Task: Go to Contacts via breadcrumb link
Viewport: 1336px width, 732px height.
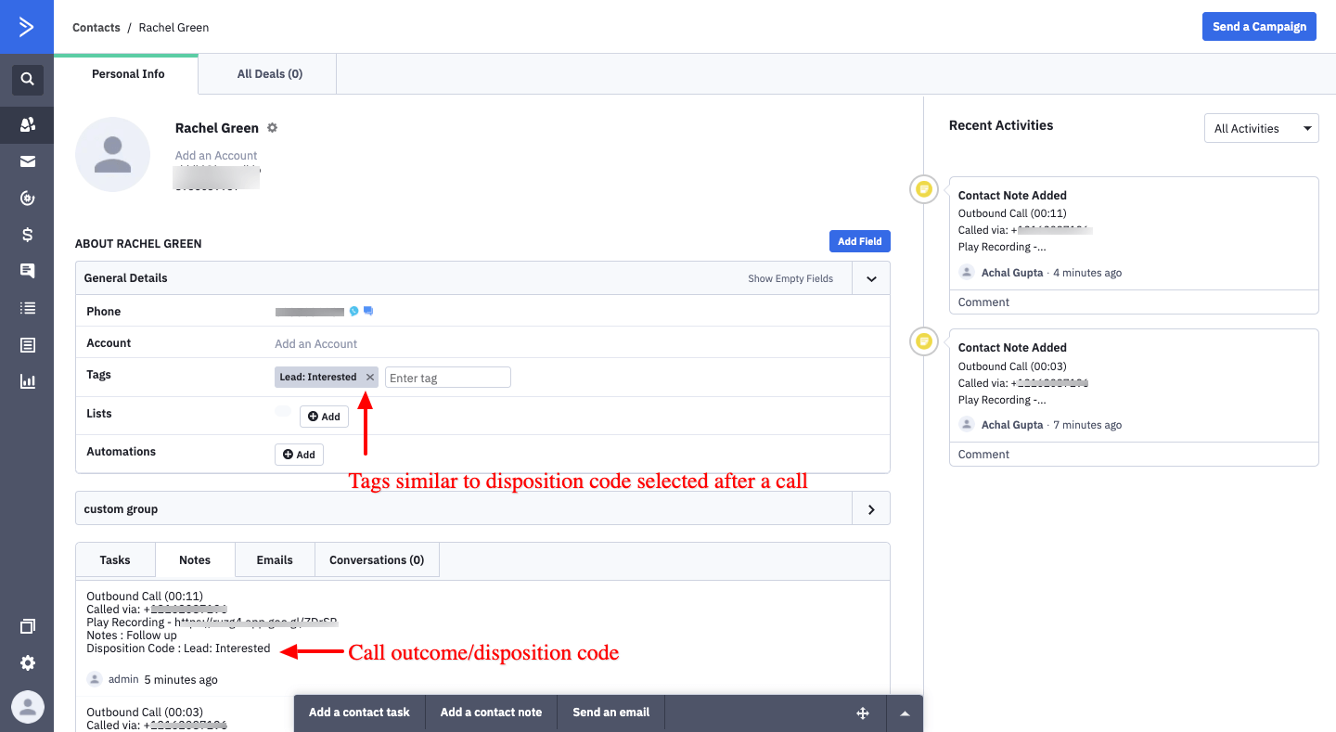Action: click(x=96, y=28)
